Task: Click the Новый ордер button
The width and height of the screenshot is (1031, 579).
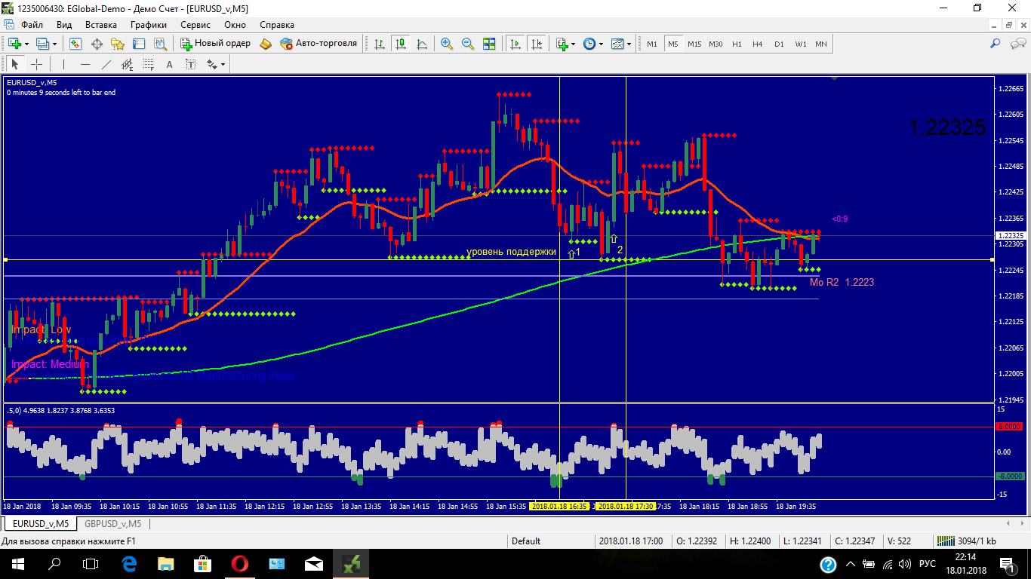Action: click(215, 44)
